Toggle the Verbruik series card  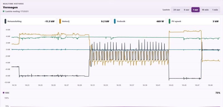(139, 21)
